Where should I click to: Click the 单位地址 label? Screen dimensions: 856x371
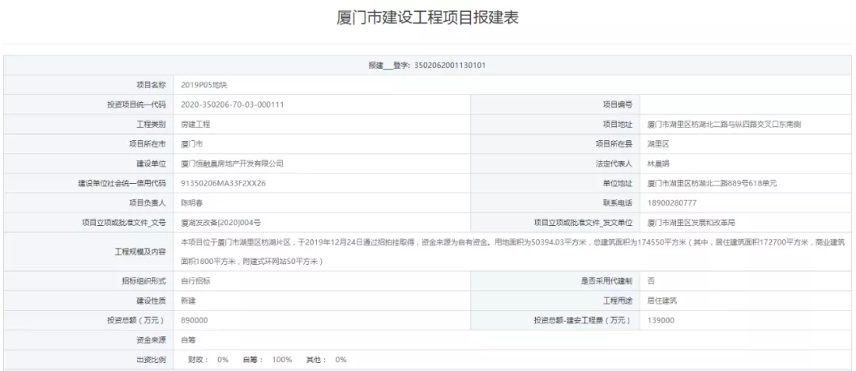click(x=617, y=184)
